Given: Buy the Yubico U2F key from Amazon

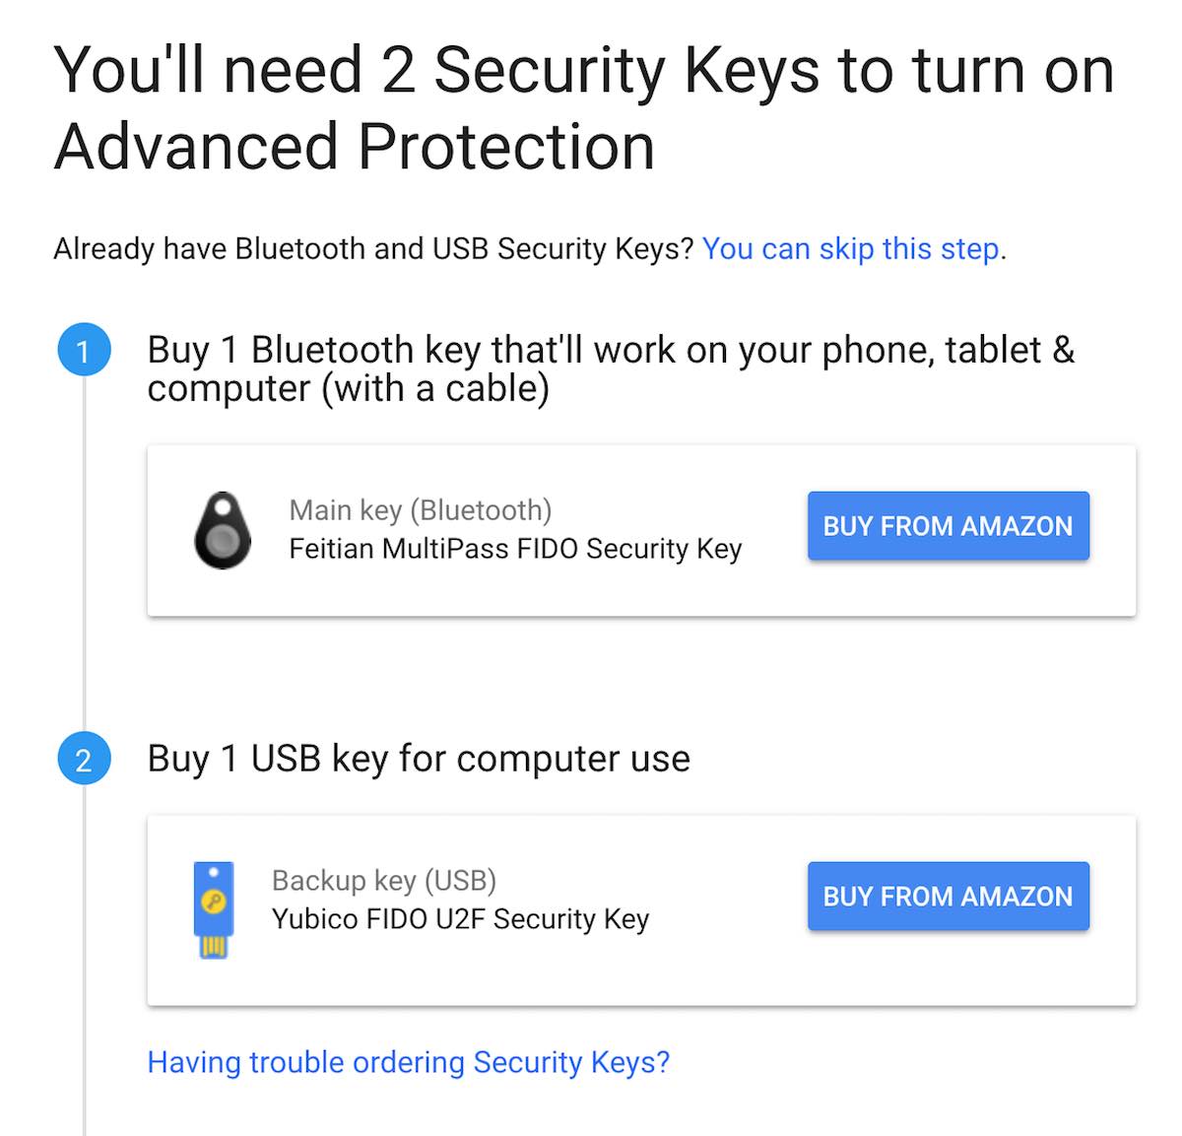Looking at the screenshot, I should click(x=948, y=897).
